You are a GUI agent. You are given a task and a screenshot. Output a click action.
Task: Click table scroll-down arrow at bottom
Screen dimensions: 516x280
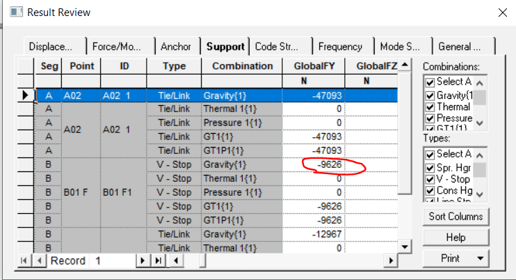click(x=405, y=247)
